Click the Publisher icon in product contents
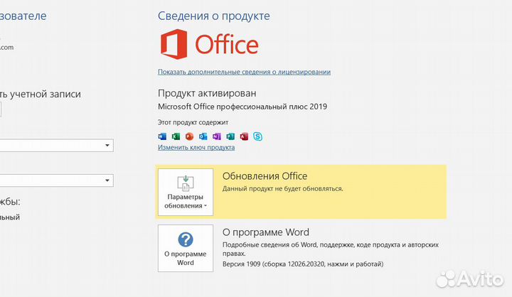 [230, 136]
